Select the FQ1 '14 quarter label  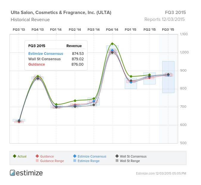[56, 30]
